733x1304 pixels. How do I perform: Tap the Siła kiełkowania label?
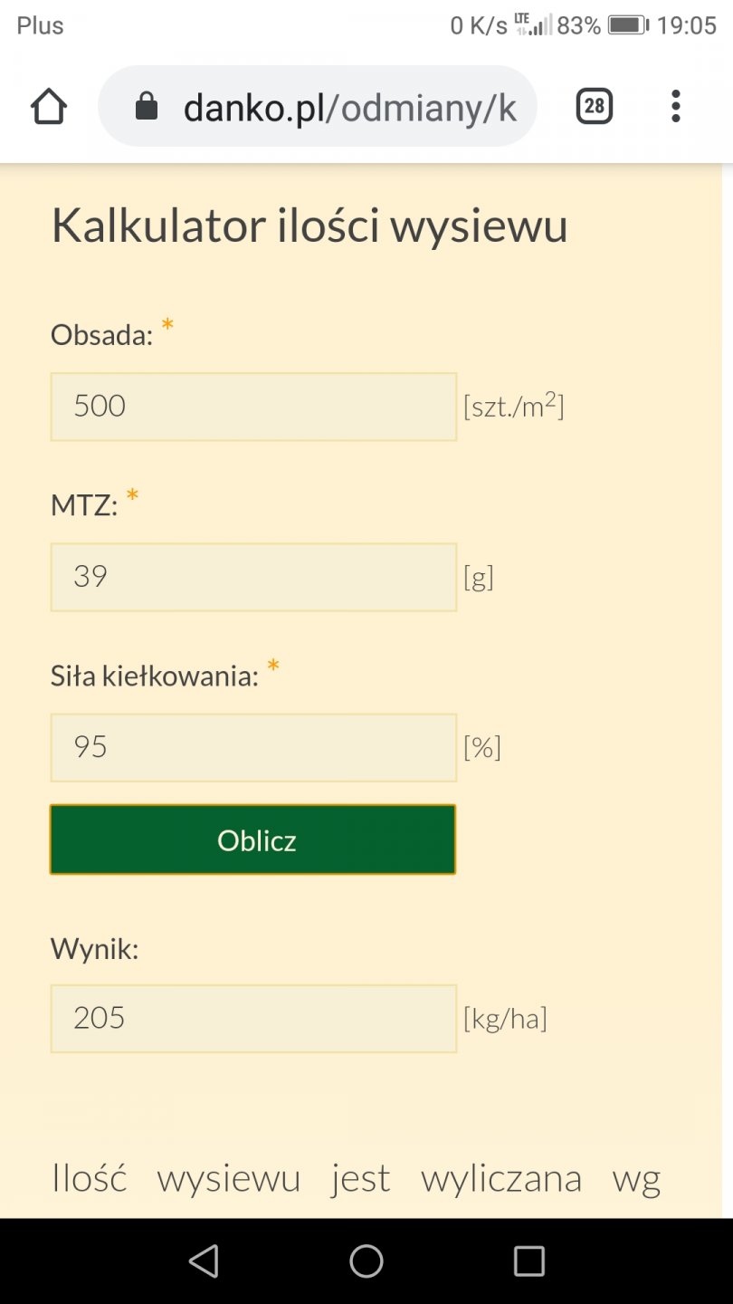coord(155,676)
